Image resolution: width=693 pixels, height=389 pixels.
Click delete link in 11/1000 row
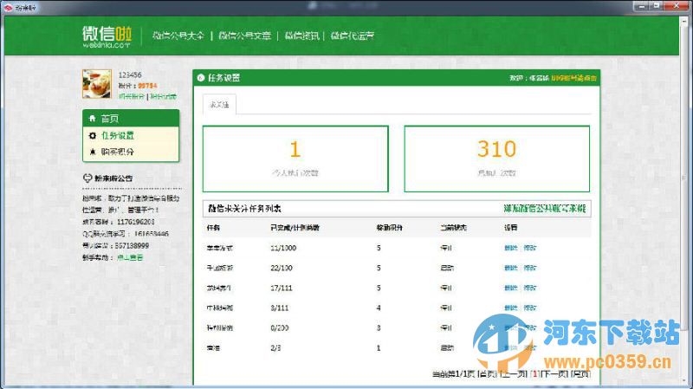[510, 248]
